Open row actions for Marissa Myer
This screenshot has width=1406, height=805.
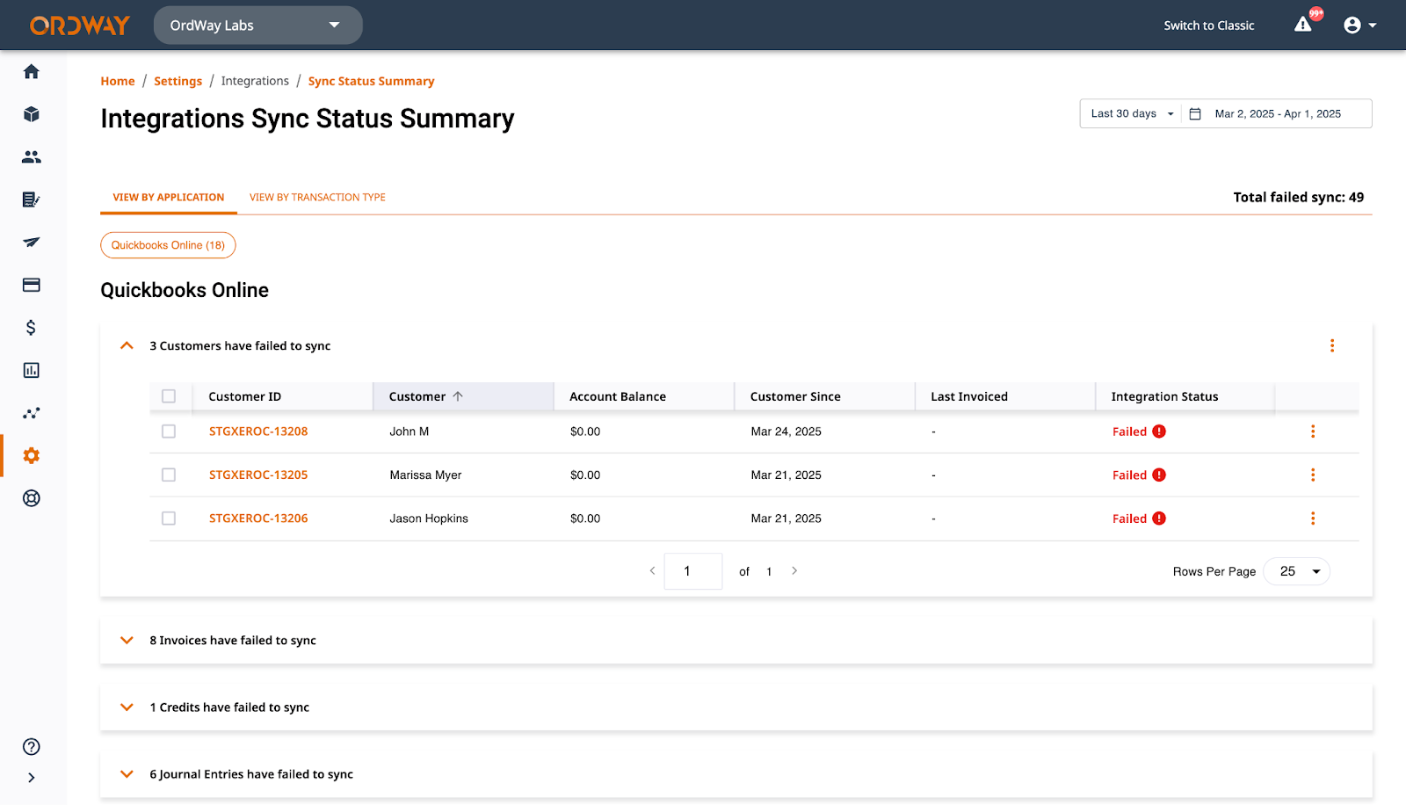(1313, 475)
